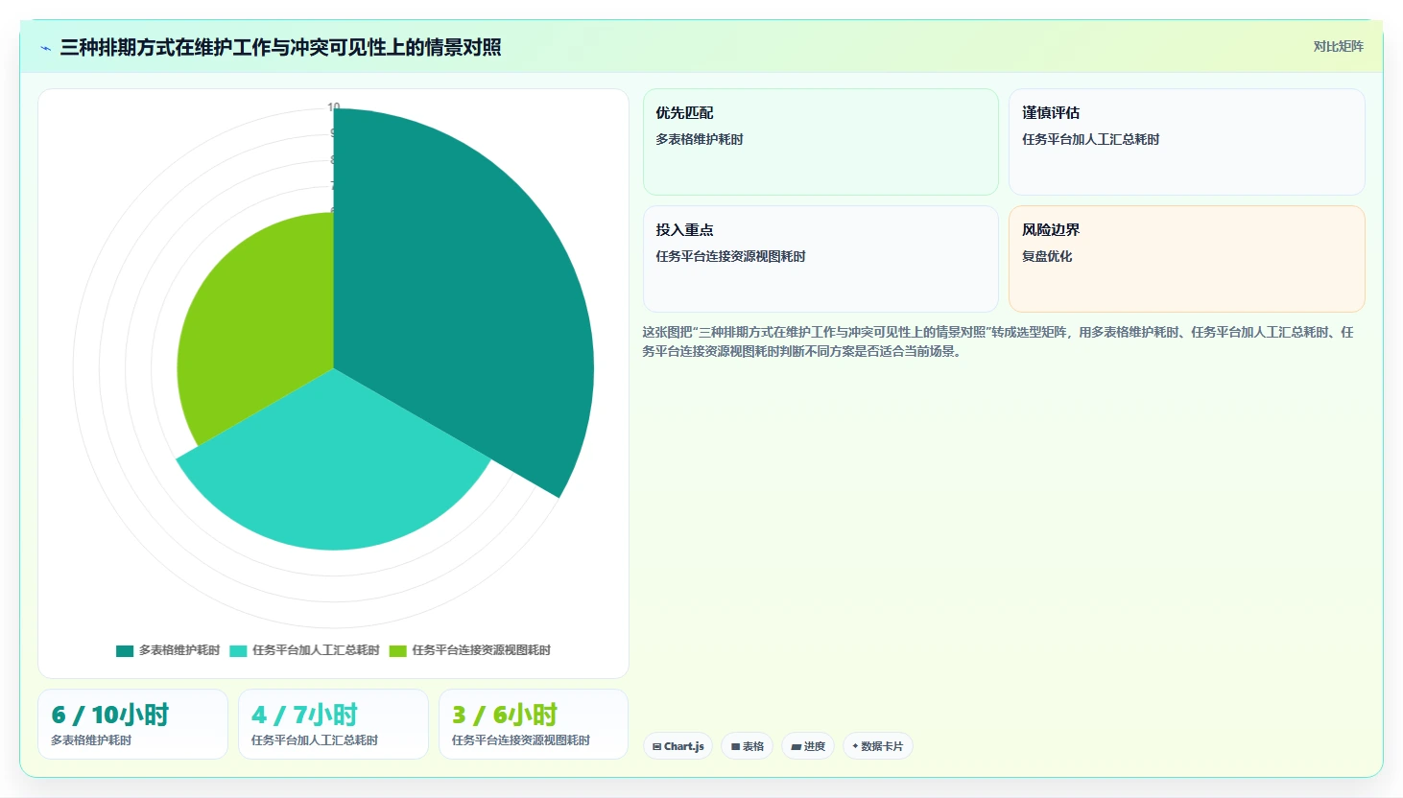This screenshot has width=1403, height=798.
Task: Select the Chart.js tag chip
Action: tap(678, 746)
